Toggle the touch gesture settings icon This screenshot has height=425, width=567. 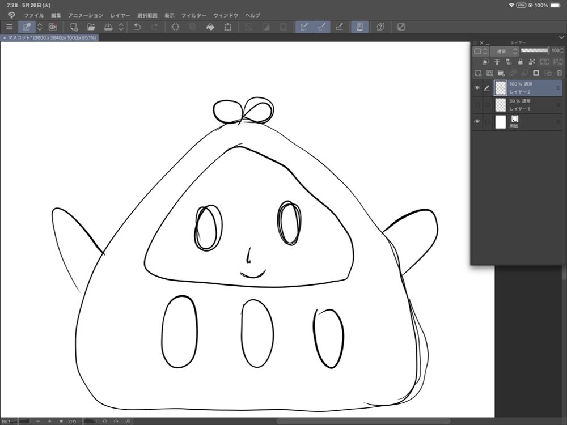pos(360,27)
